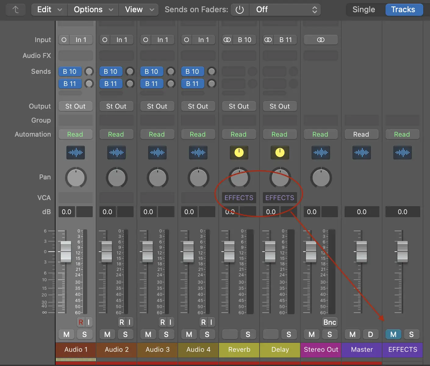Click the Audio 1 waveform track icon
This screenshot has width=430, height=366.
75,152
